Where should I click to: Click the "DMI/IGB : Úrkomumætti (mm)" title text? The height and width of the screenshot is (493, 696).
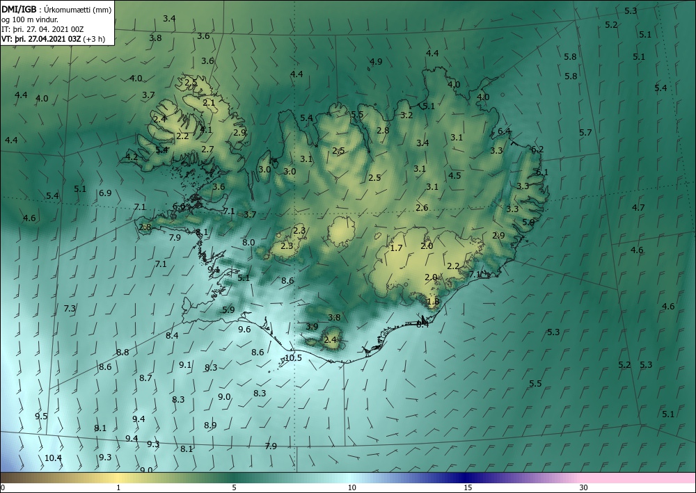point(57,9)
